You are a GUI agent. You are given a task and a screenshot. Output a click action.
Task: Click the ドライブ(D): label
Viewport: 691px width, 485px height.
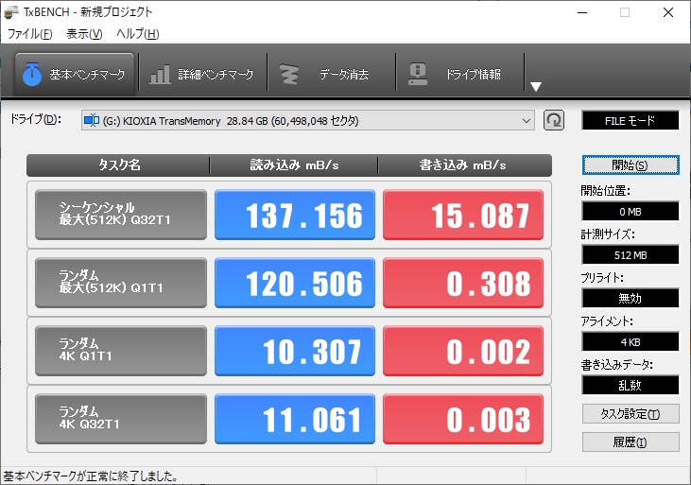tap(36, 119)
